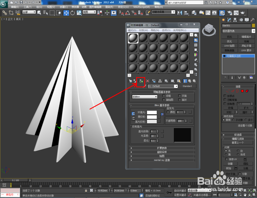The height and width of the screenshot is (198, 257).
Task: Click Sample Type sphere icon
Action: (196, 35)
